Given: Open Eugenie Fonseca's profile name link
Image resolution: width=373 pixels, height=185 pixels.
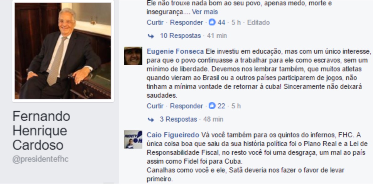Looking at the screenshot, I should click(x=175, y=52).
